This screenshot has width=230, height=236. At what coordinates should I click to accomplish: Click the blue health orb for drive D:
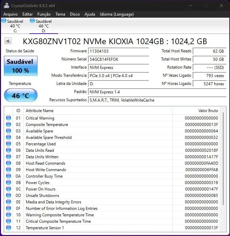point(32,21)
